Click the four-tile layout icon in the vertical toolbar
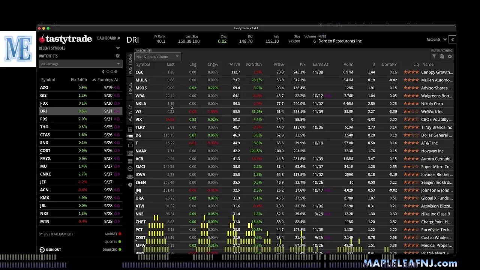Screen dimensions: 480x270 pos(130,161)
